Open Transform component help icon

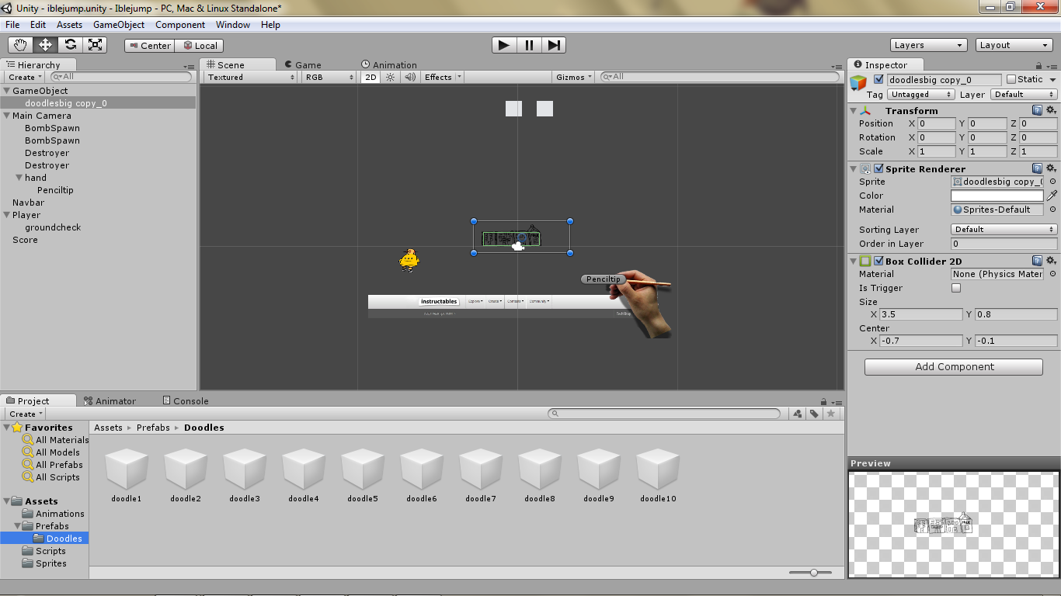click(x=1037, y=110)
